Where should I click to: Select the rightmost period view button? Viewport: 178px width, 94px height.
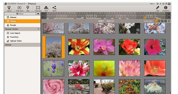169,21
